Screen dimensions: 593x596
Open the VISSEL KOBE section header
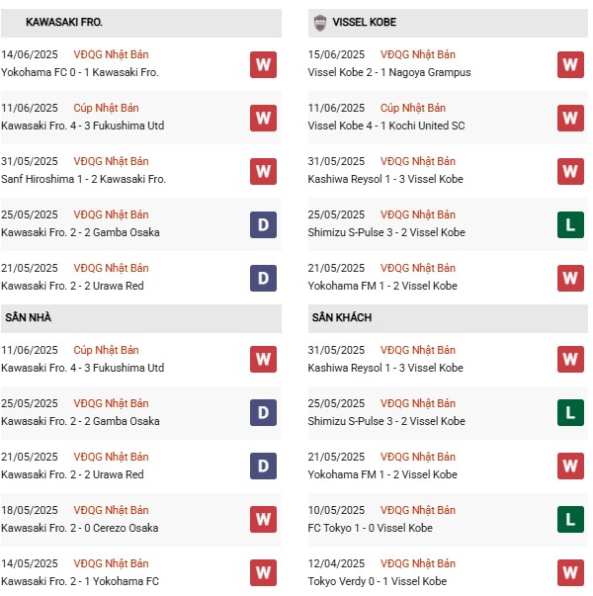(448, 23)
